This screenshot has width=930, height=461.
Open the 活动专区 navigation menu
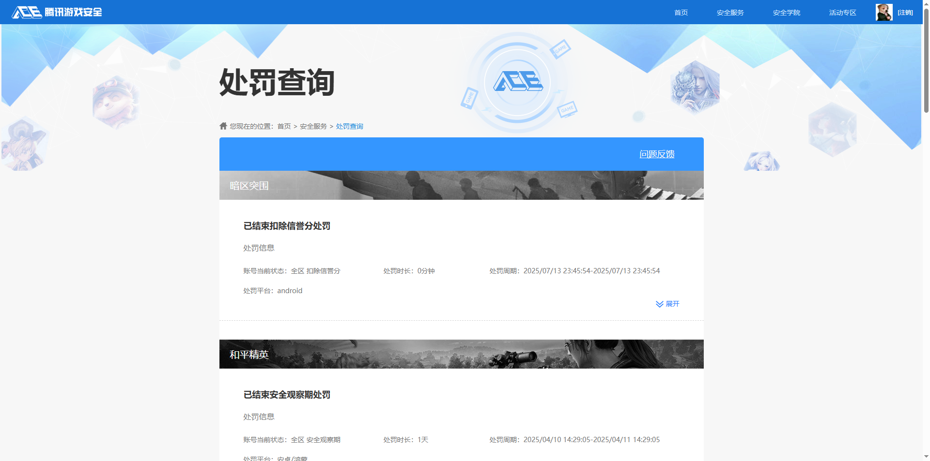coord(842,13)
